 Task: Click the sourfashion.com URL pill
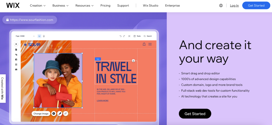30,20
